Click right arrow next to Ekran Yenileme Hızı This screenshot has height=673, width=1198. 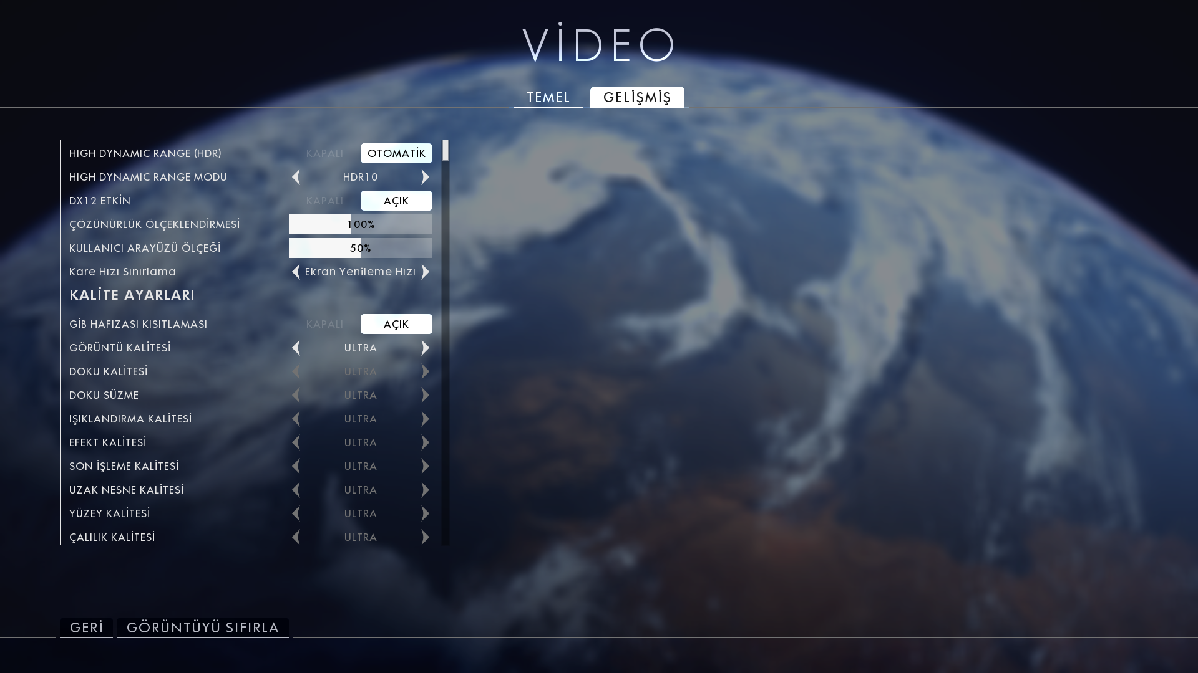click(x=426, y=272)
